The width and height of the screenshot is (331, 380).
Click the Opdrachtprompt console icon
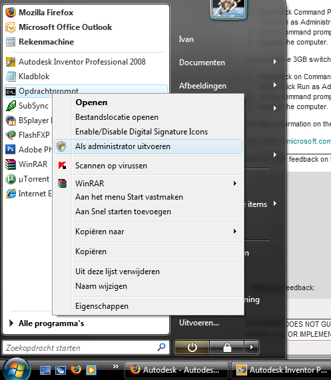tap(11, 92)
